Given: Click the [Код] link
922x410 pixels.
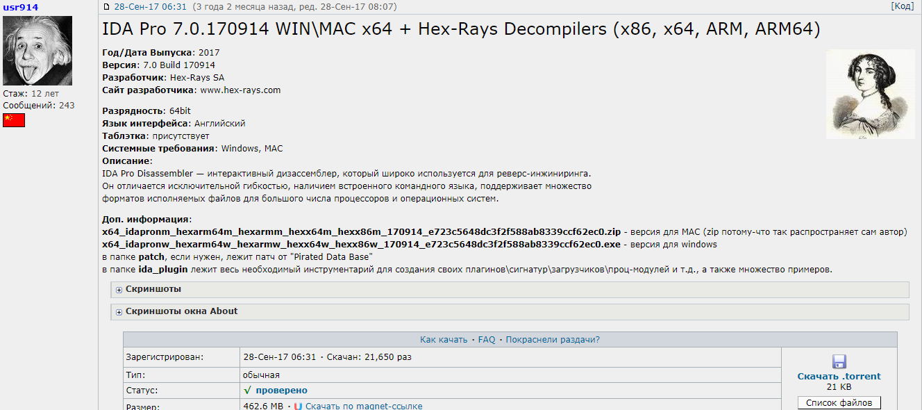Looking at the screenshot, I should point(903,6).
